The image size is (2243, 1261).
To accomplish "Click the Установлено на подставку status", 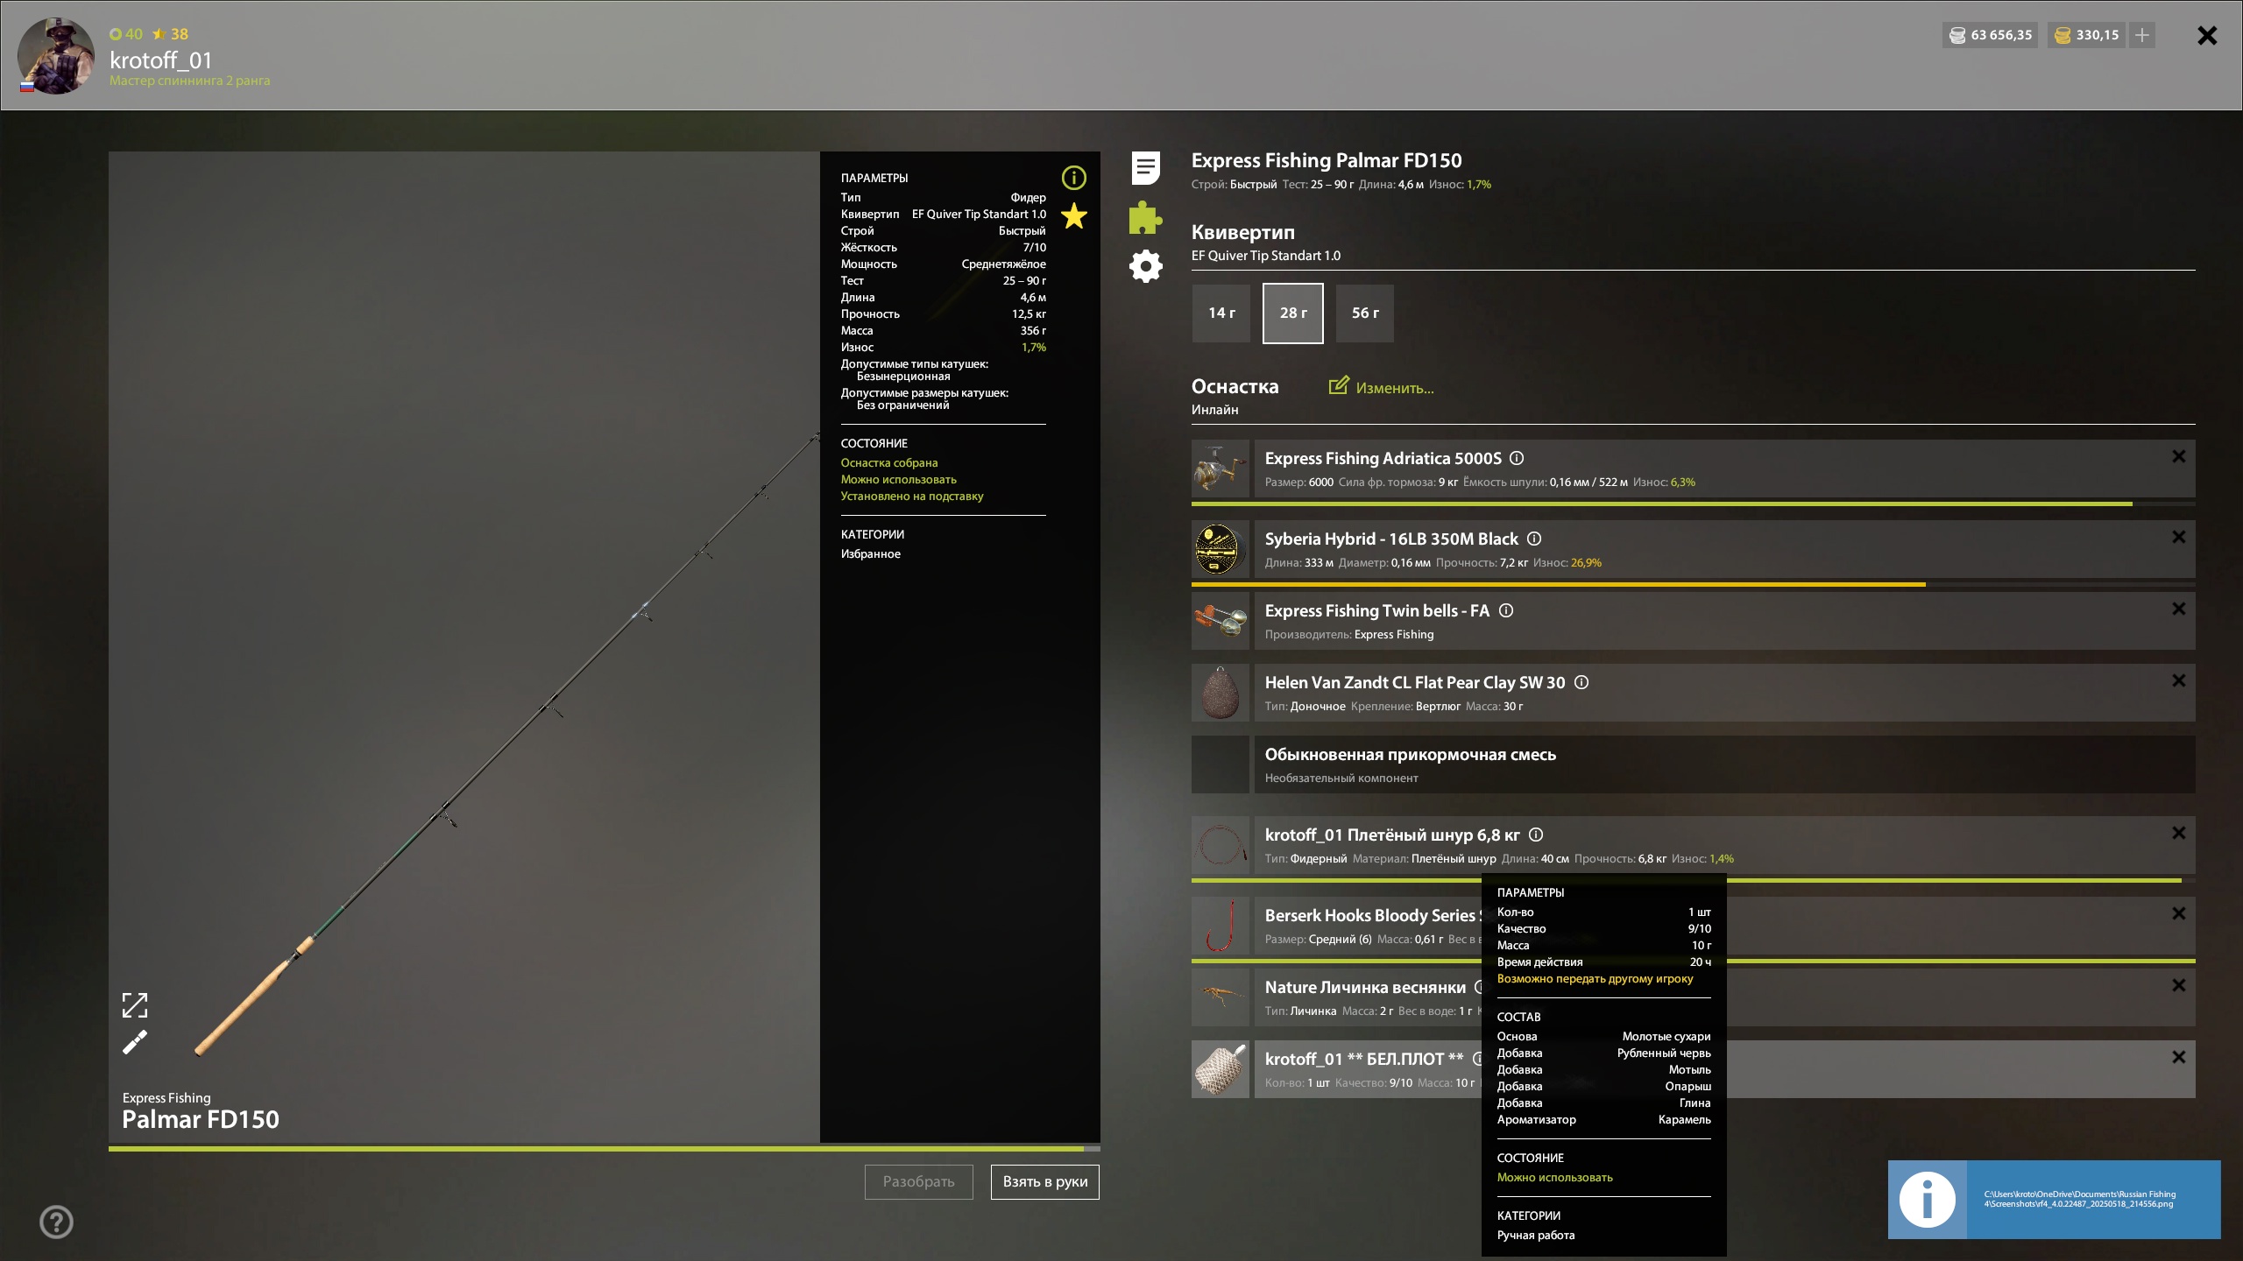I will 912,496.
